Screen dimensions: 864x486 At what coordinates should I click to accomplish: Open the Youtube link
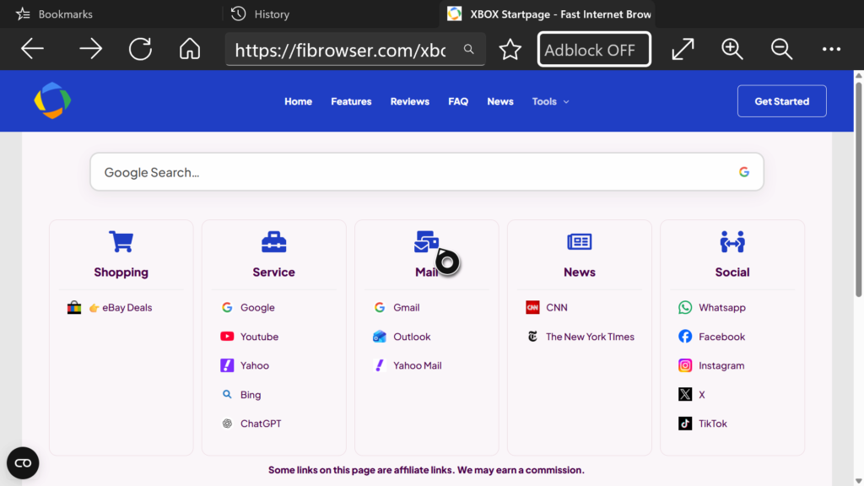pos(249,337)
